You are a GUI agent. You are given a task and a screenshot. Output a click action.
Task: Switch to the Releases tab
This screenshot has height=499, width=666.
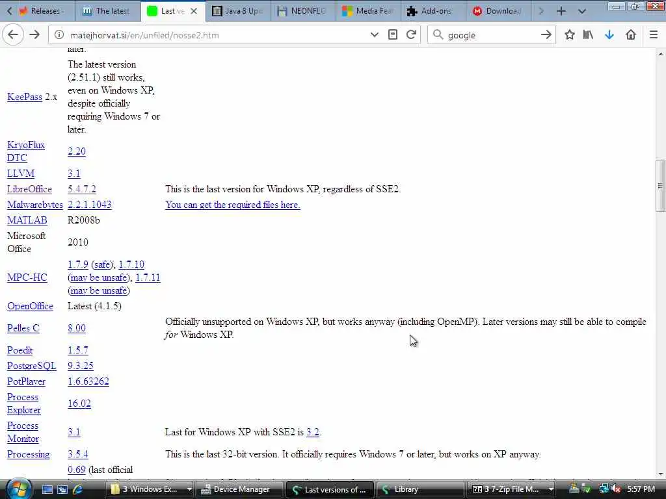[46, 11]
